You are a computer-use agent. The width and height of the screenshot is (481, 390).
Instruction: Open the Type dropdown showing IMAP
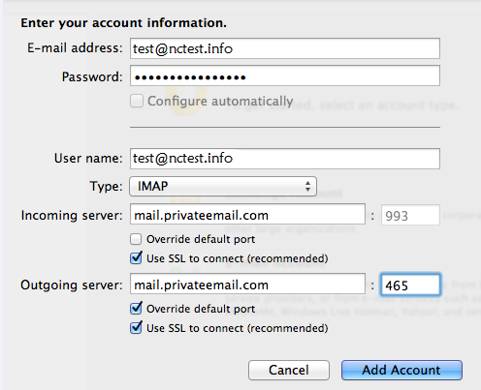coord(223,186)
